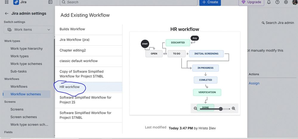Click the OPEN status node
The height and width of the screenshot is (139, 298).
(154, 54)
